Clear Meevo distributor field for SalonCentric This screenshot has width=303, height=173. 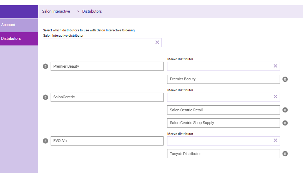tap(275, 97)
